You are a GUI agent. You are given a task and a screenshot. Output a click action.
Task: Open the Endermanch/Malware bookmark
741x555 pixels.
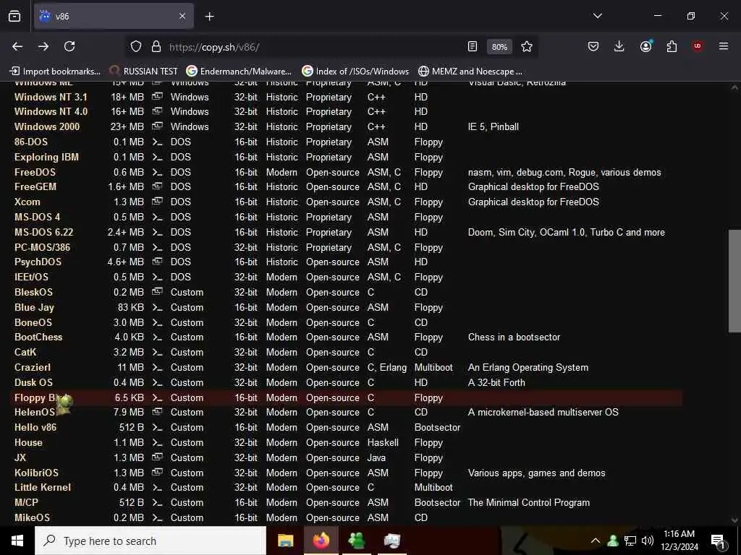[239, 72]
